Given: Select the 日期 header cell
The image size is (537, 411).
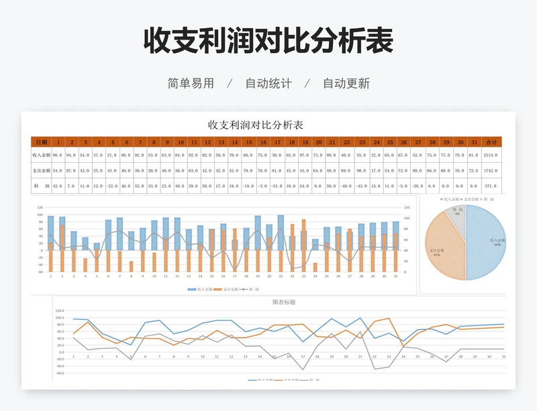Looking at the screenshot, I should [x=42, y=142].
